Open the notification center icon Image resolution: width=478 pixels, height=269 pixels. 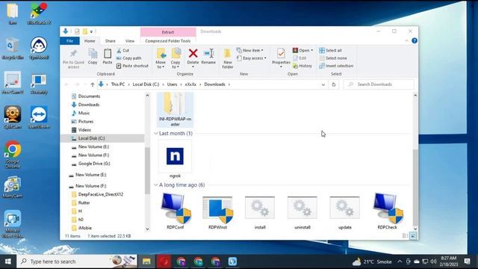click(x=467, y=262)
